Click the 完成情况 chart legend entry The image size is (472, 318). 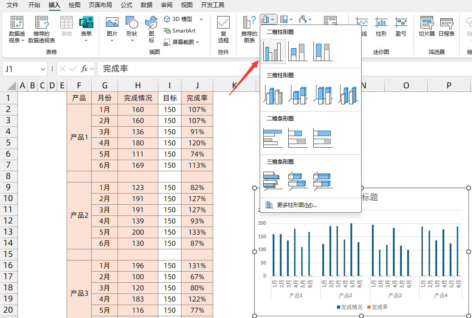coord(350,307)
